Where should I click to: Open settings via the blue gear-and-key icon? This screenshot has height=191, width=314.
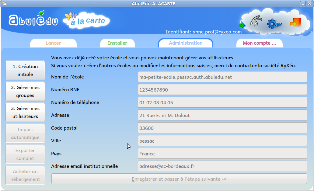pos(274,24)
